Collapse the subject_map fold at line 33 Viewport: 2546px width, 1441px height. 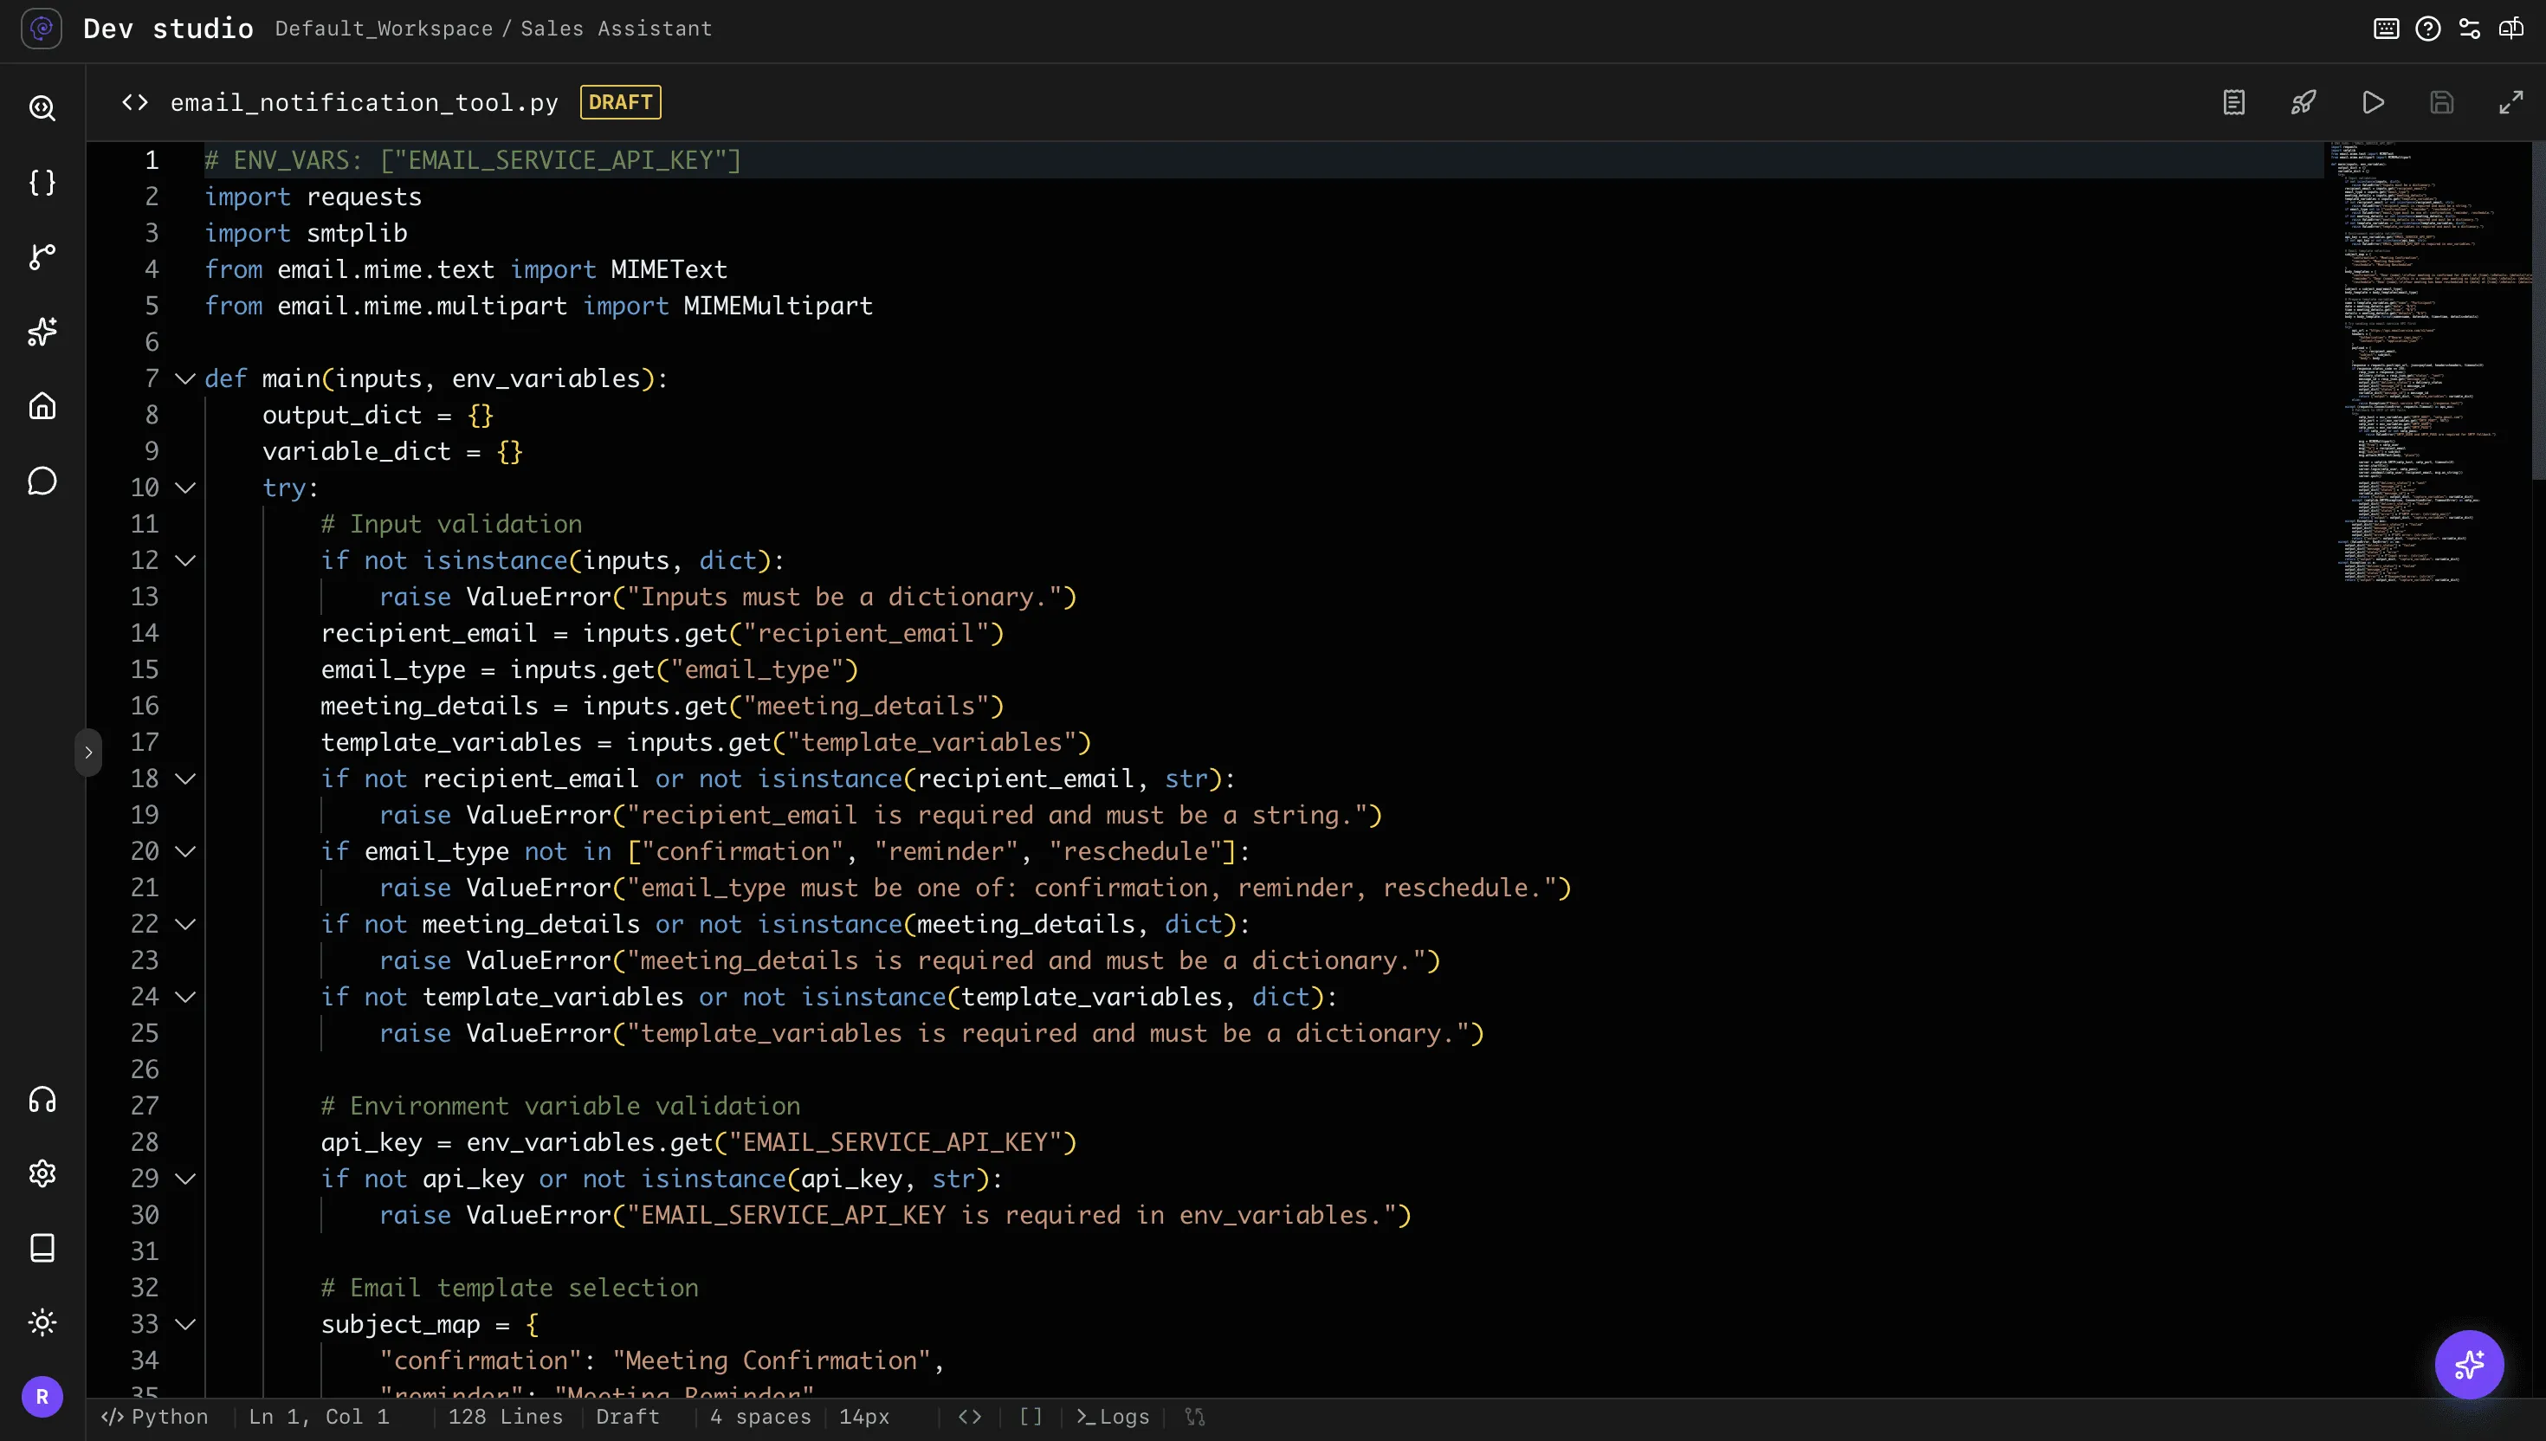[185, 1323]
